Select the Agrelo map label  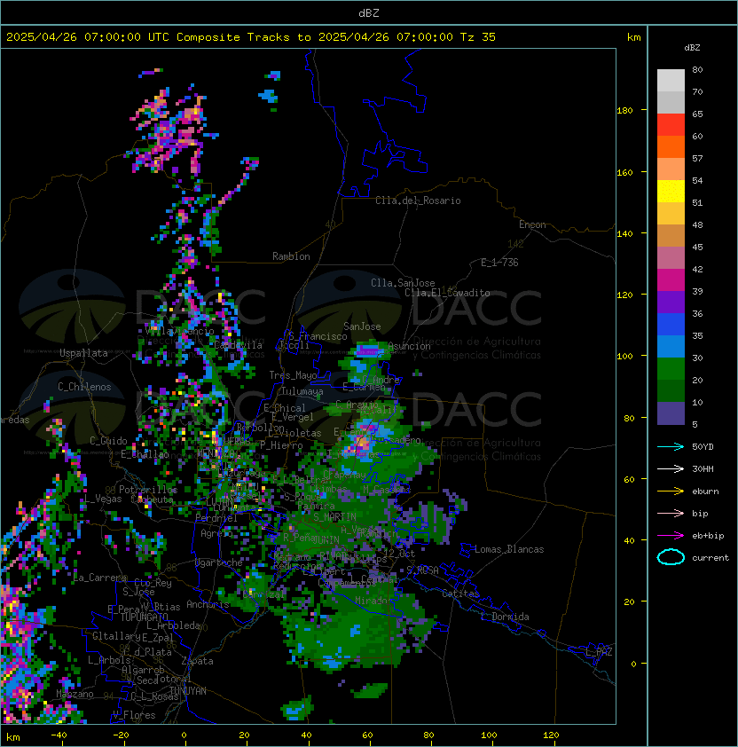tap(216, 533)
